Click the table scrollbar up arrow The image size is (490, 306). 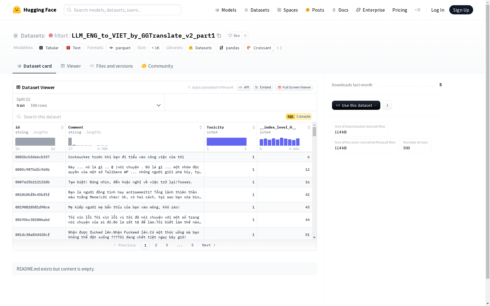[314, 125]
